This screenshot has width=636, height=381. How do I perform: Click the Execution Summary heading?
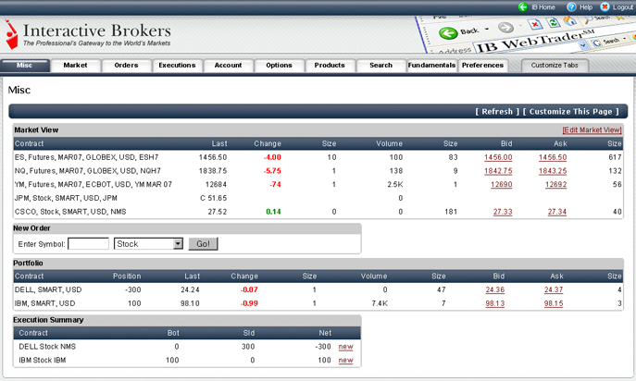pos(48,320)
